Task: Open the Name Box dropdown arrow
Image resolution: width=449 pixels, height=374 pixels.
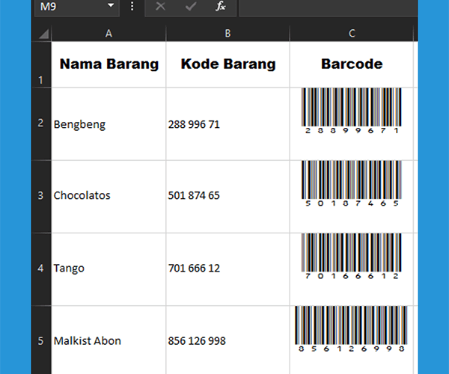Action: pyautogui.click(x=111, y=5)
